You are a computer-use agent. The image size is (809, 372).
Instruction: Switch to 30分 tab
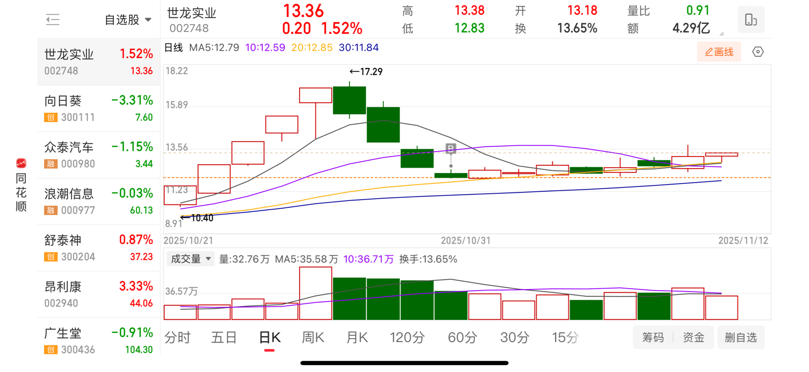click(514, 337)
